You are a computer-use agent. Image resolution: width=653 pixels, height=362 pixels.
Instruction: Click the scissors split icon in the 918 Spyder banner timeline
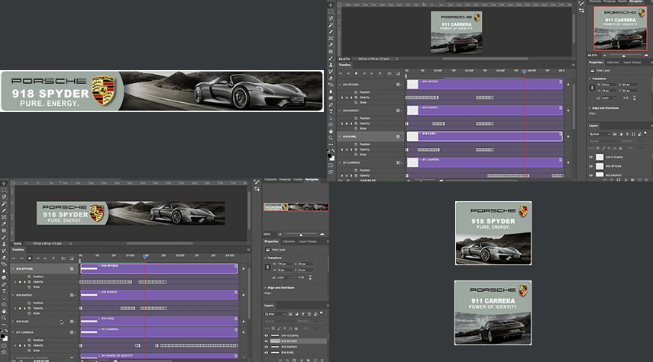click(63, 258)
